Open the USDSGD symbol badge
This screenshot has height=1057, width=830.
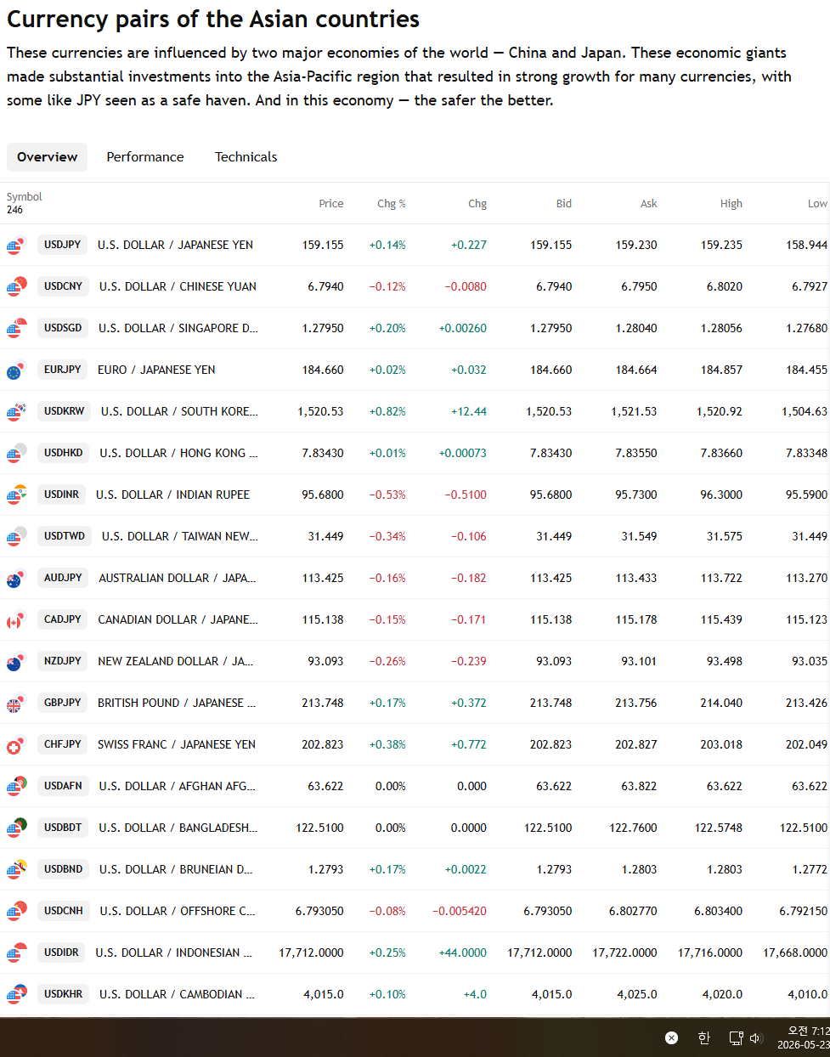tap(64, 328)
